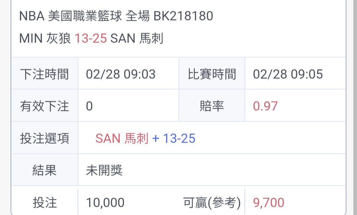
Task: Tap the 結果 label cell
Action: tap(45, 170)
